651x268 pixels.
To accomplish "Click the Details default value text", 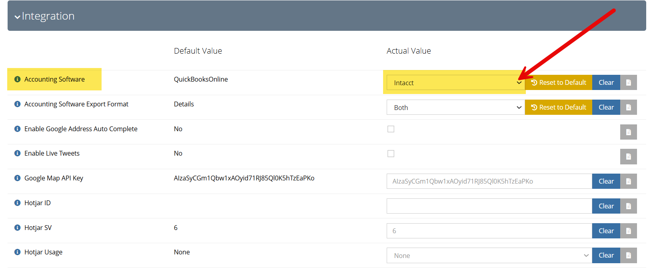I will point(184,104).
